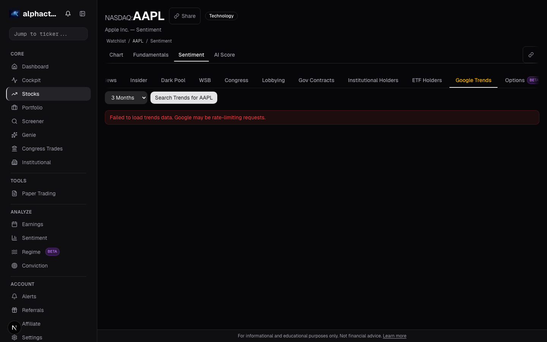547x342 pixels.
Task: Select the Conviction target icon
Action: (x=14, y=266)
